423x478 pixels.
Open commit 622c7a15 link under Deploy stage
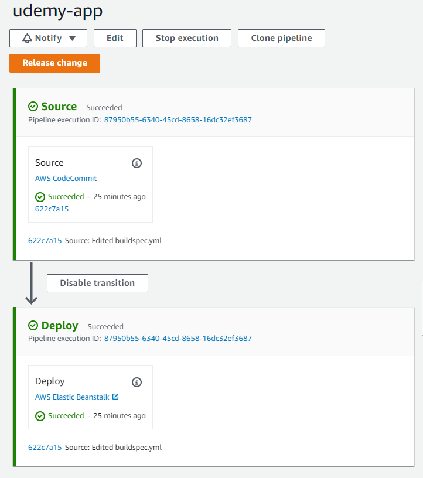45,447
